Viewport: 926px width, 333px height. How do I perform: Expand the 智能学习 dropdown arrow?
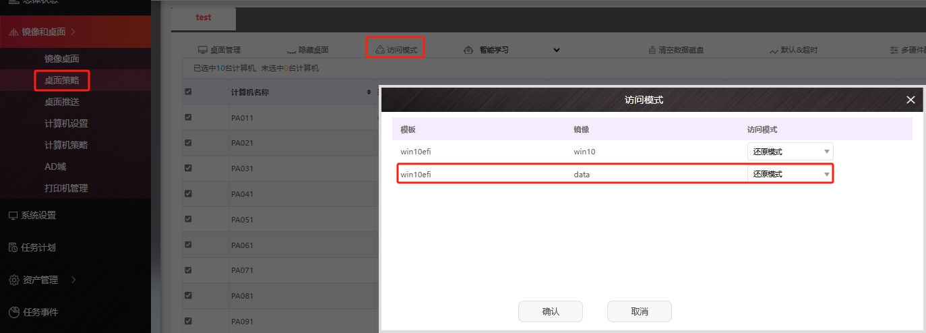[556, 50]
